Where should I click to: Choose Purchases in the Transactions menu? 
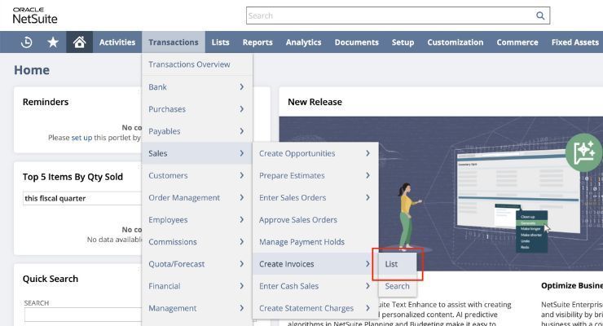(197, 109)
